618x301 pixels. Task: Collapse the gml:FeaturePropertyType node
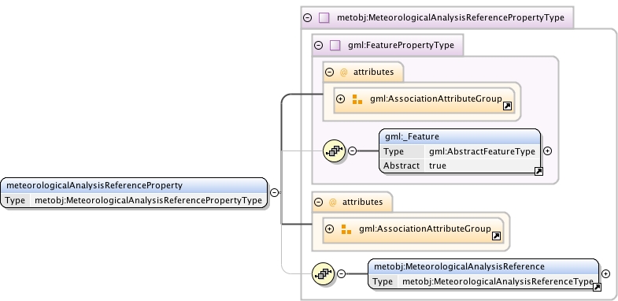coord(319,46)
